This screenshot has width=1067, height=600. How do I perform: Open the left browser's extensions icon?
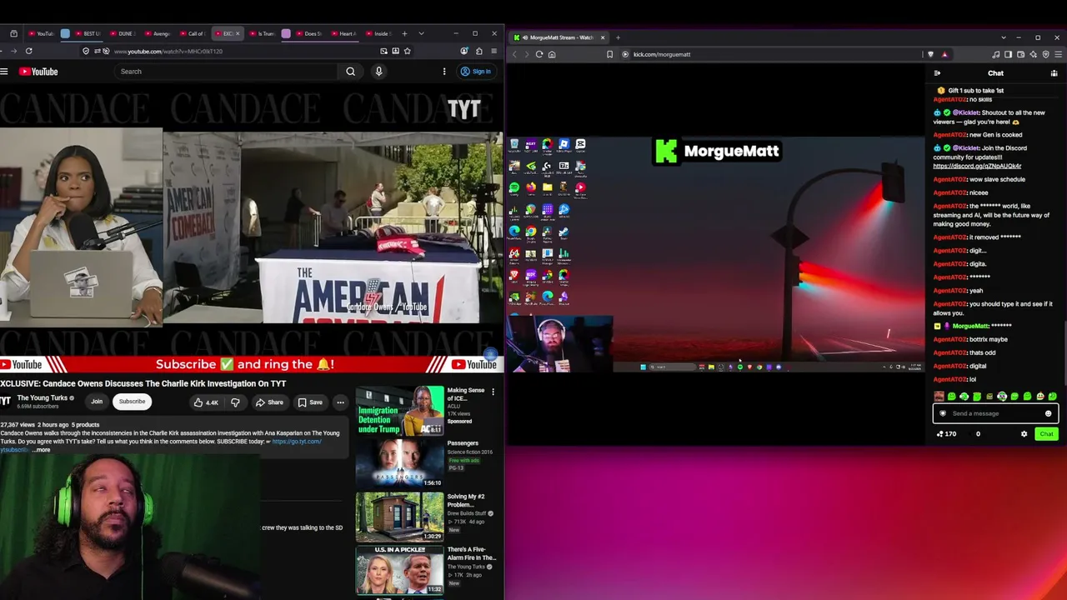click(x=479, y=51)
